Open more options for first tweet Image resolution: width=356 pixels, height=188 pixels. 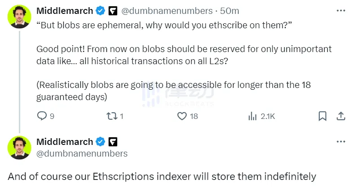tap(341, 10)
